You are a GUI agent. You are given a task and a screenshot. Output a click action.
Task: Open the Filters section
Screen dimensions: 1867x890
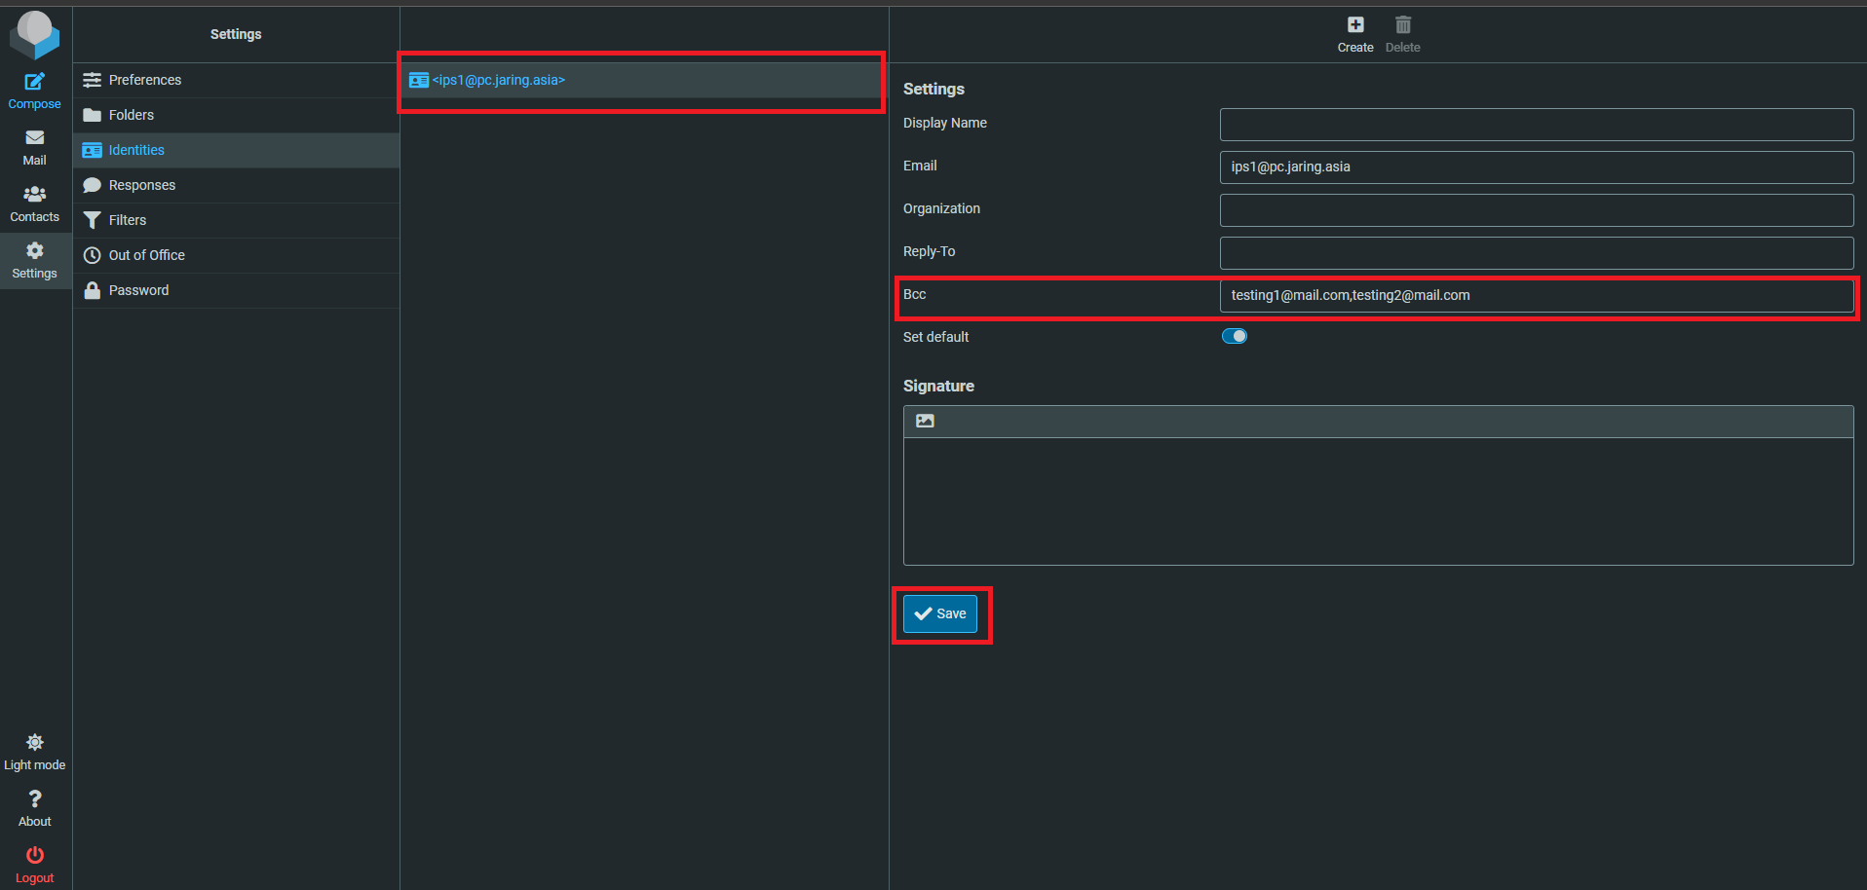click(x=127, y=220)
